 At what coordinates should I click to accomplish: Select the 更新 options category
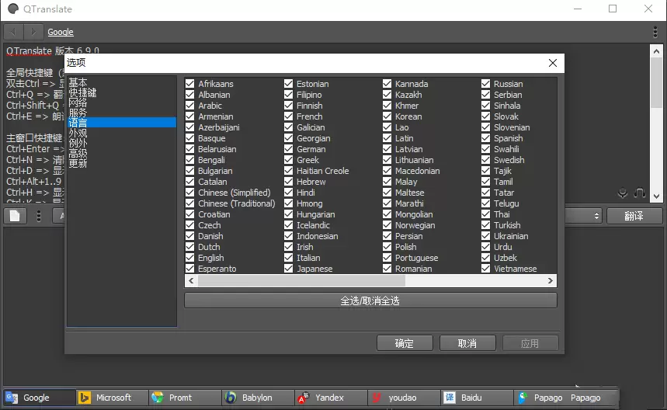coord(121,163)
